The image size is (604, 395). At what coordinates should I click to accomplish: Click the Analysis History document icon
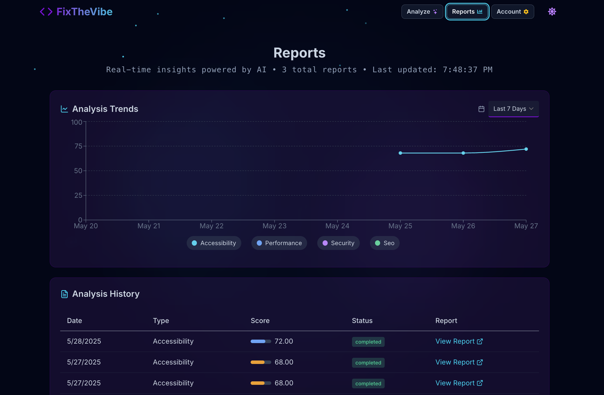[x=64, y=294]
